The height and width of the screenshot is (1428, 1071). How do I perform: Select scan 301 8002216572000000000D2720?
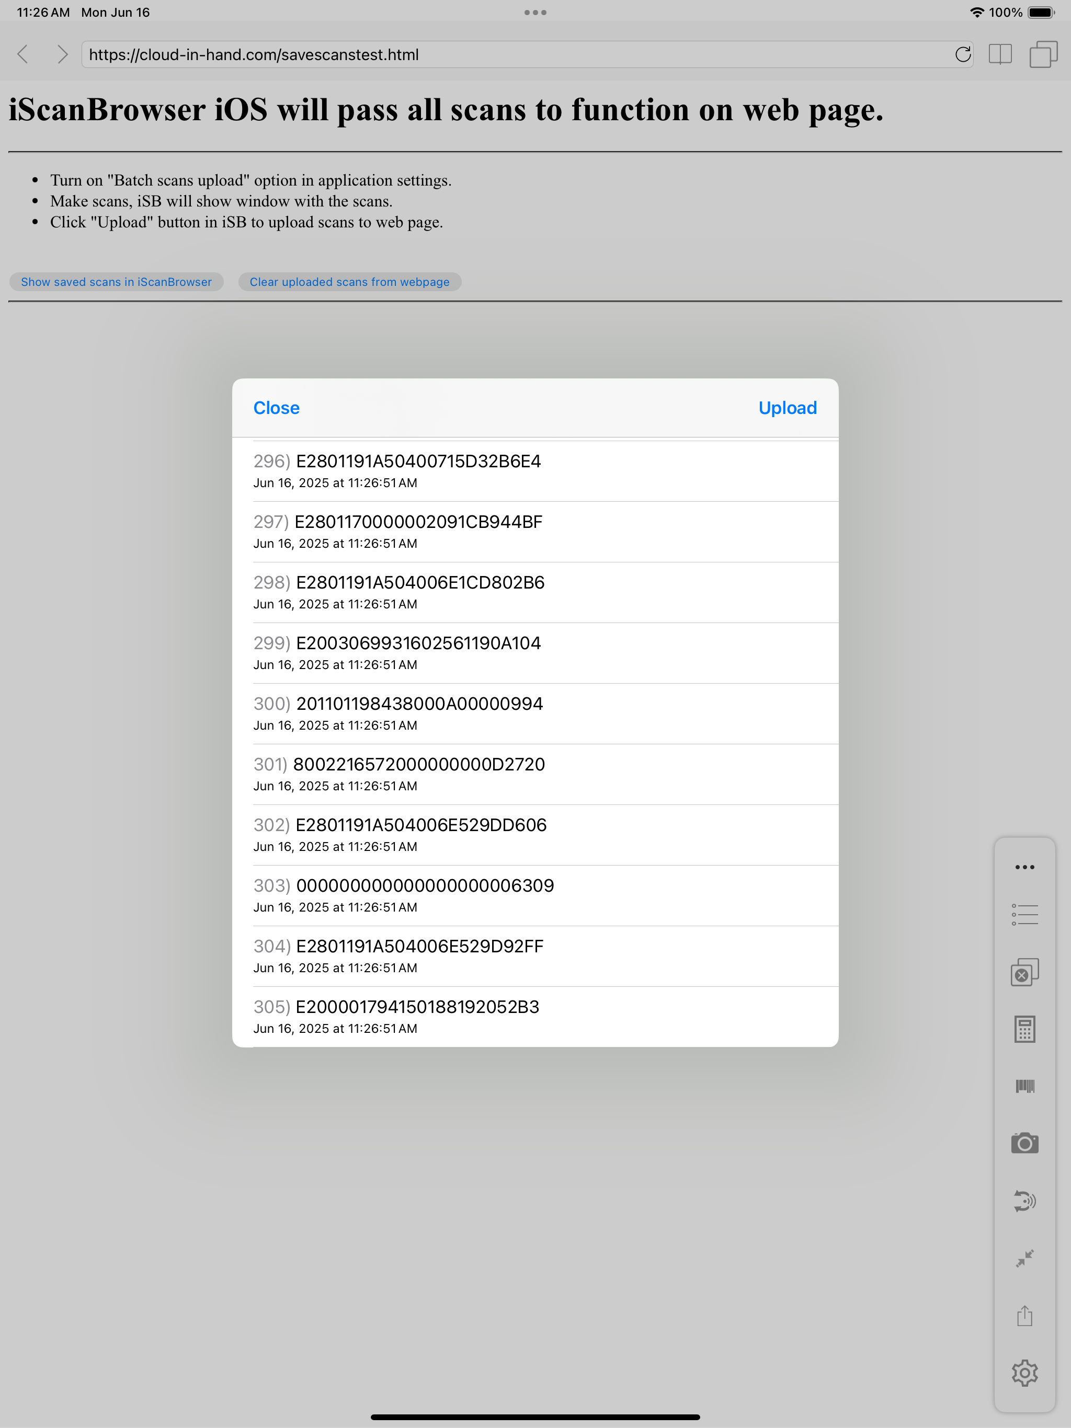click(535, 775)
